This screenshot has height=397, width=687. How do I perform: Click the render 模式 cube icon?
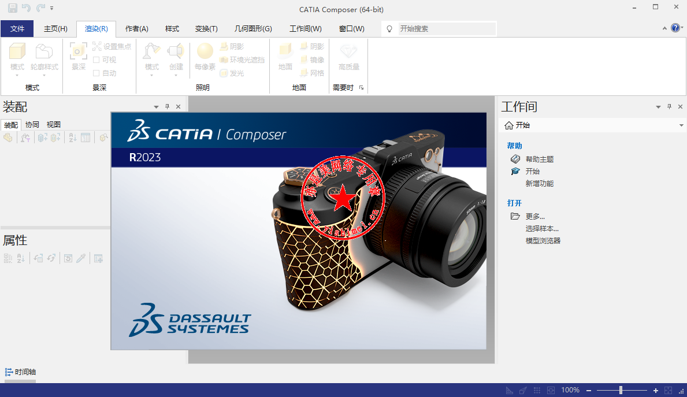pos(17,51)
